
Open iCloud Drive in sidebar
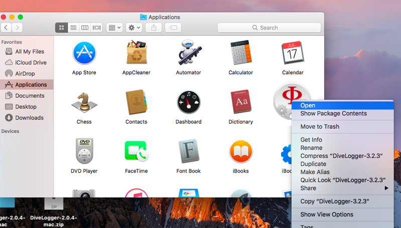27,62
